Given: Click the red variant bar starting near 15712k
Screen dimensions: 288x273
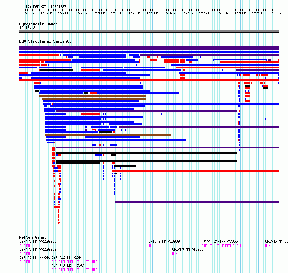Looking at the screenshot, I should pyautogui.click(x=195, y=171).
